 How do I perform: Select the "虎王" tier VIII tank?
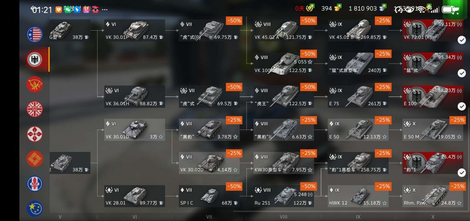coord(284,97)
